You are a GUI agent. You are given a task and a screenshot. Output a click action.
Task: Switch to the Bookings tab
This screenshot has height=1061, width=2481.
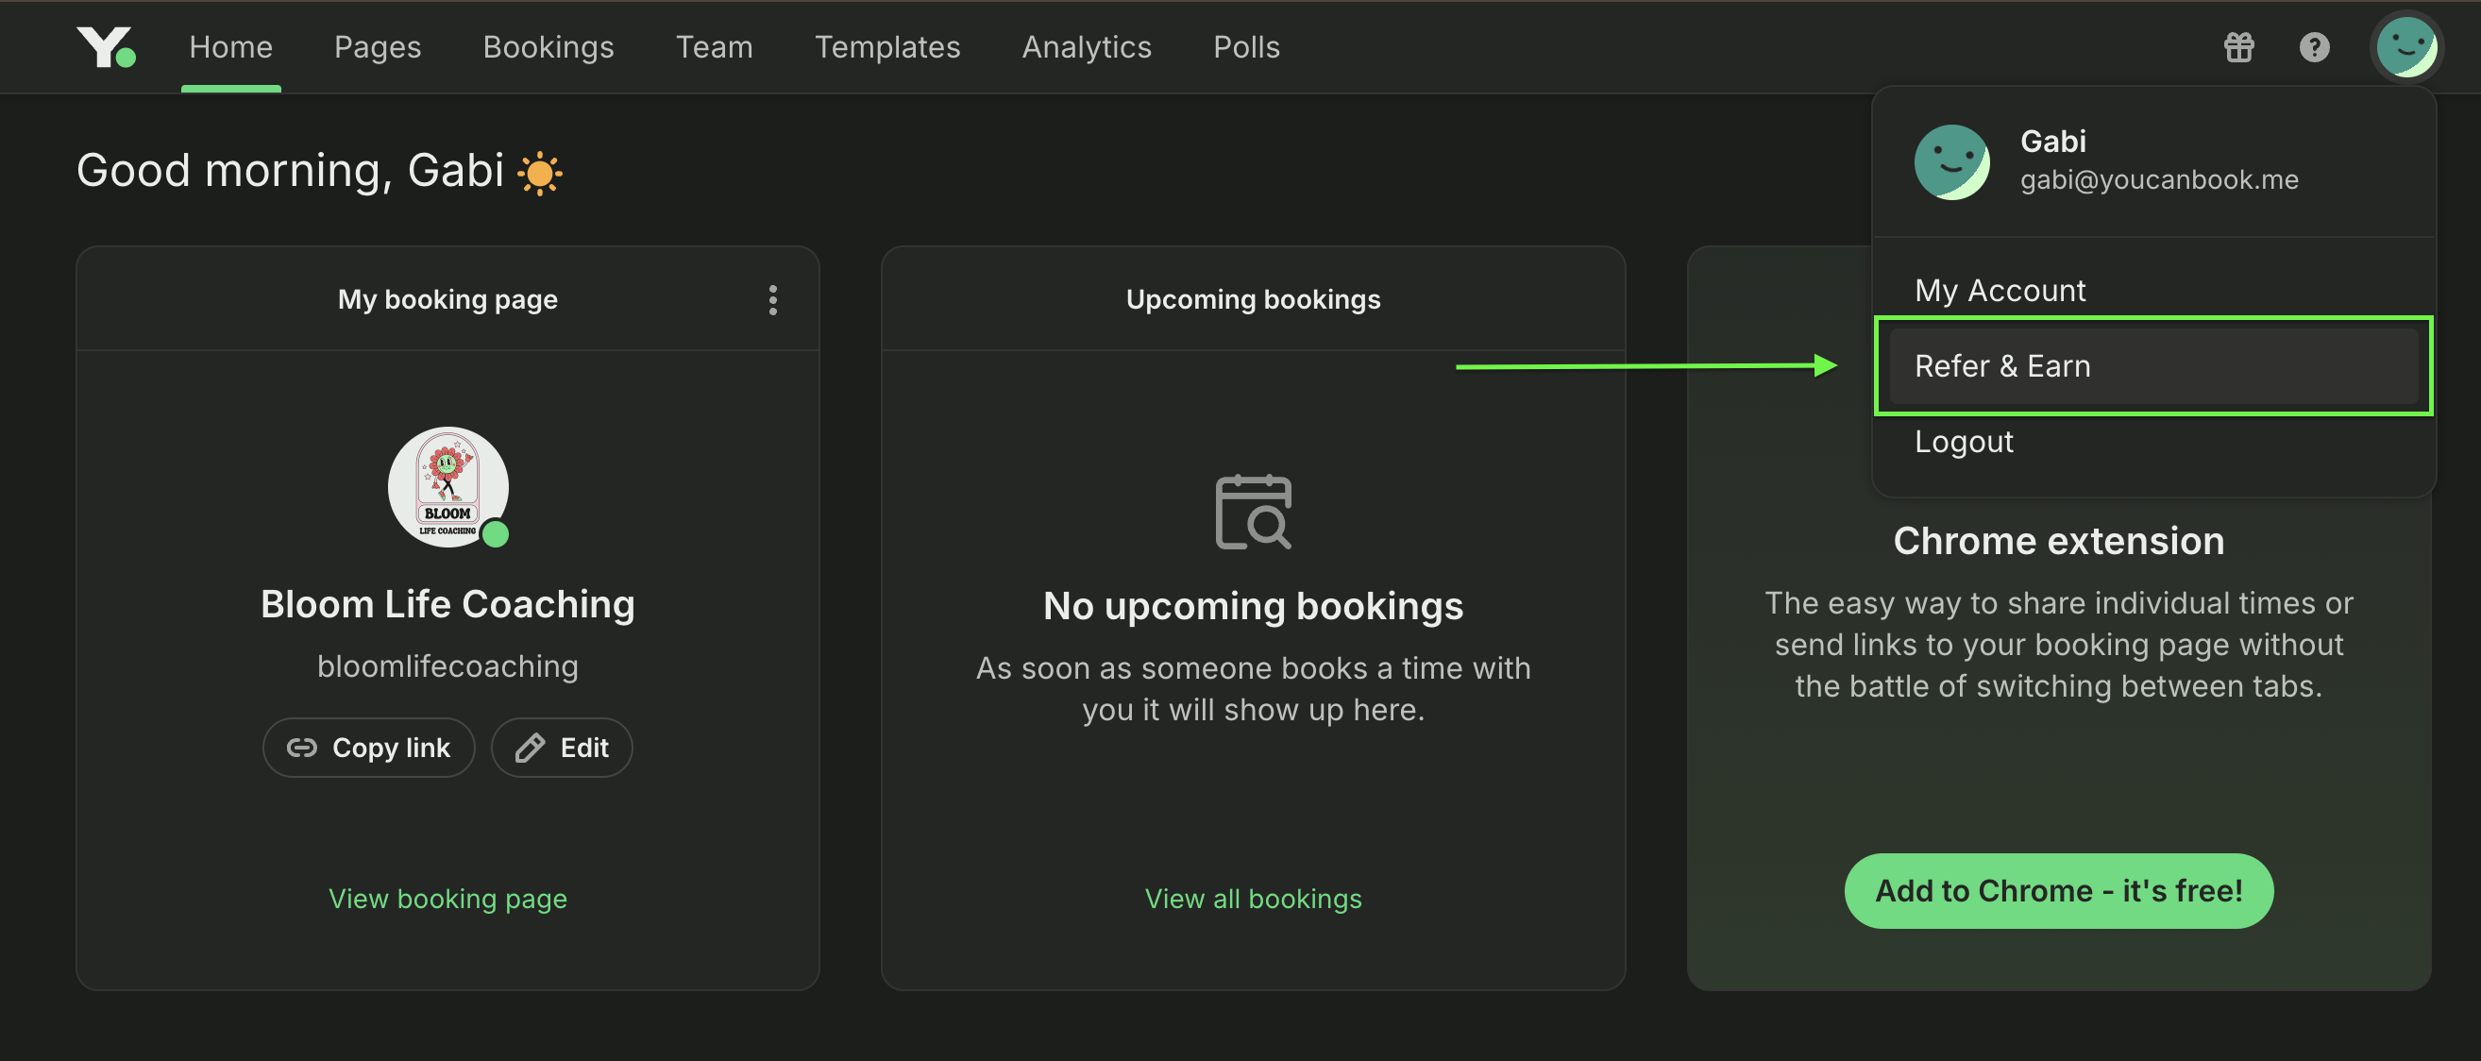tap(548, 46)
